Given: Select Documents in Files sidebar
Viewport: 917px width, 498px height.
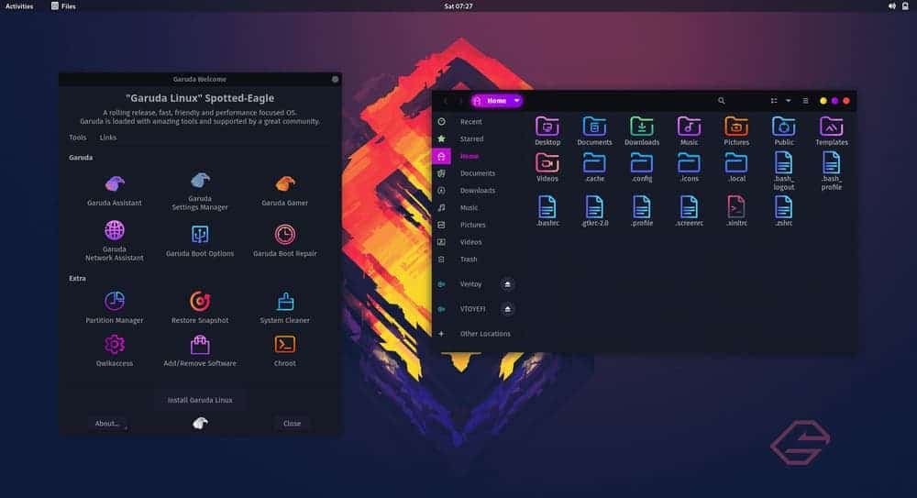Looking at the screenshot, I should coord(477,173).
